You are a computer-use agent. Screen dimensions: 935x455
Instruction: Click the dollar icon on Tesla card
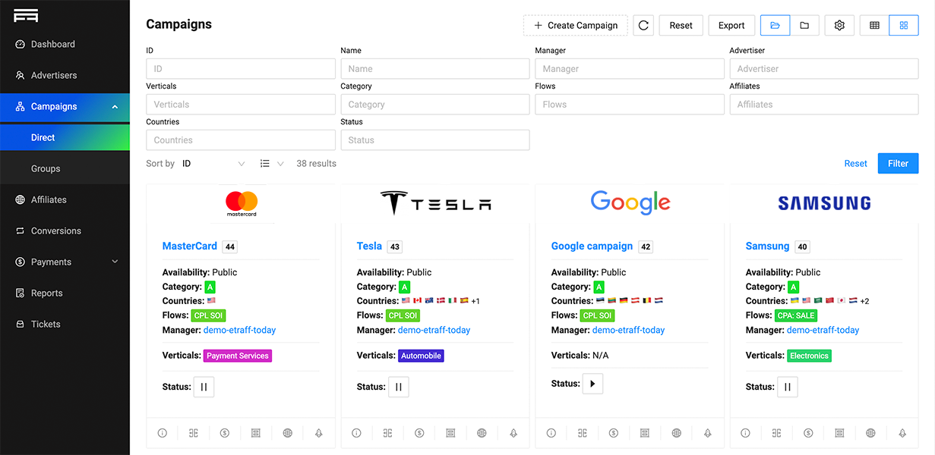tap(419, 433)
